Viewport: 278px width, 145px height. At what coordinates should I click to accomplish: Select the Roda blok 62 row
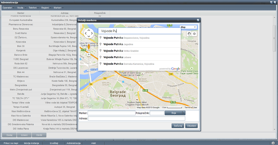[39, 64]
